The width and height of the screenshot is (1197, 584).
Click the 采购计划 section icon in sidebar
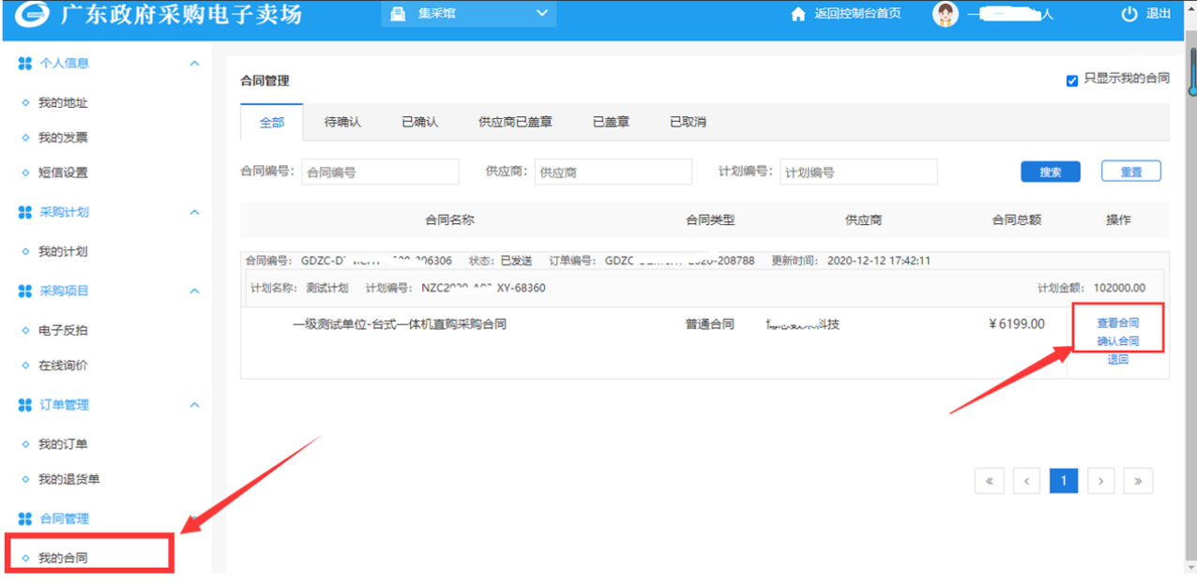pos(25,213)
